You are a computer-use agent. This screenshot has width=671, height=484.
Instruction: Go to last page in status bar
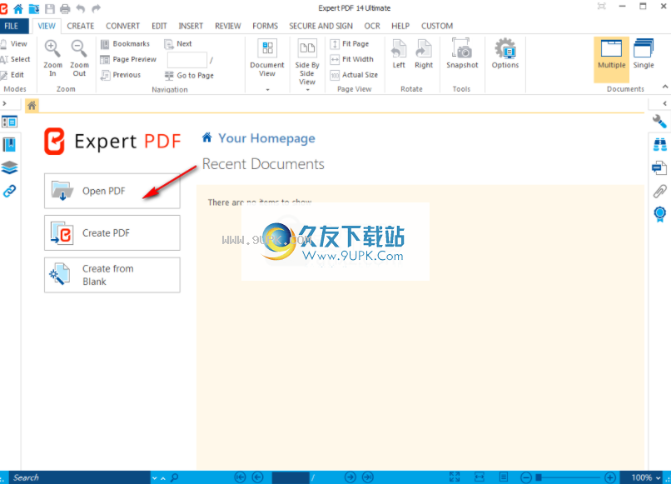click(368, 477)
